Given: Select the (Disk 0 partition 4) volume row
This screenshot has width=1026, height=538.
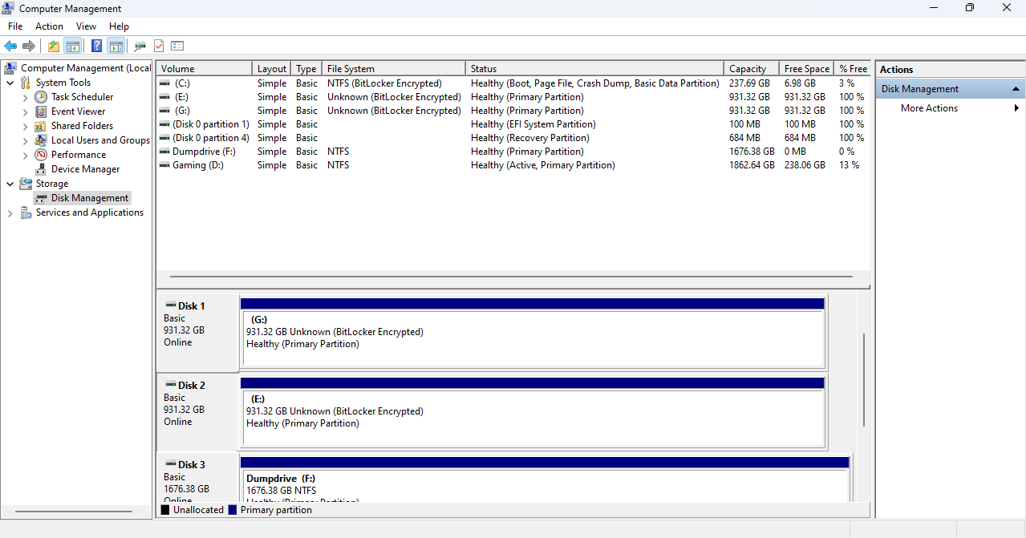Looking at the screenshot, I should point(513,138).
